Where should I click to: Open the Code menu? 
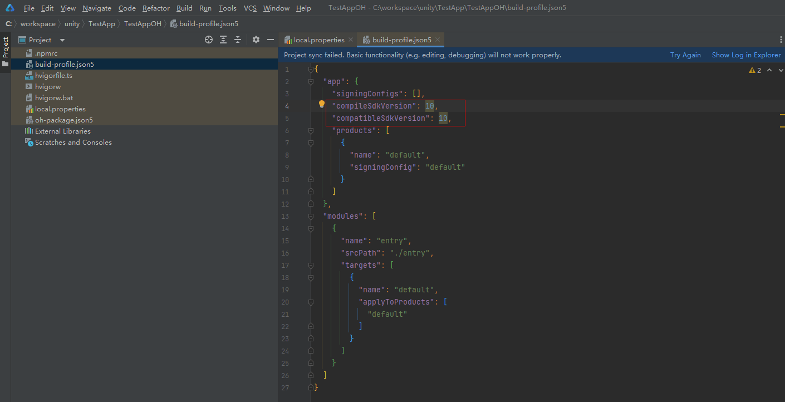coord(127,8)
